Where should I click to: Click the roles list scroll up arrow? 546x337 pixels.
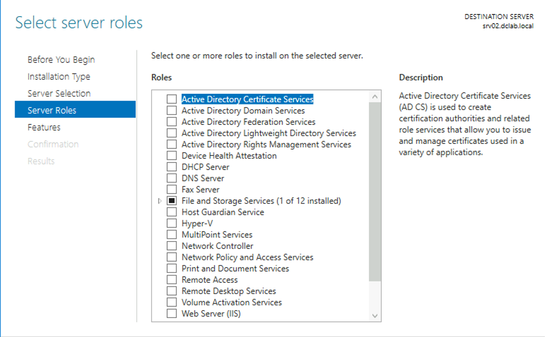click(x=374, y=97)
